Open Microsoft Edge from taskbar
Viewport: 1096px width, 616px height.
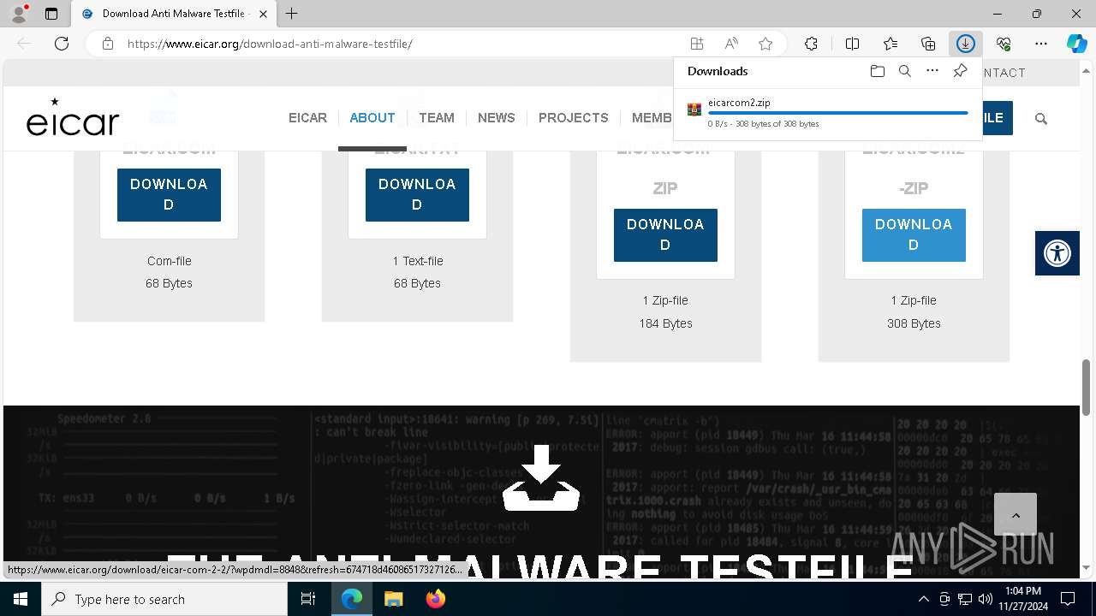click(x=352, y=599)
